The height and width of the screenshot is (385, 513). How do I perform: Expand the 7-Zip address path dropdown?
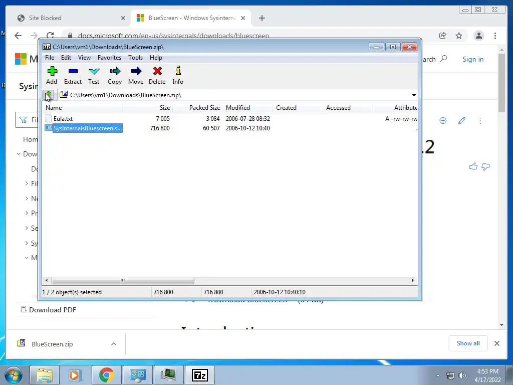(x=414, y=95)
